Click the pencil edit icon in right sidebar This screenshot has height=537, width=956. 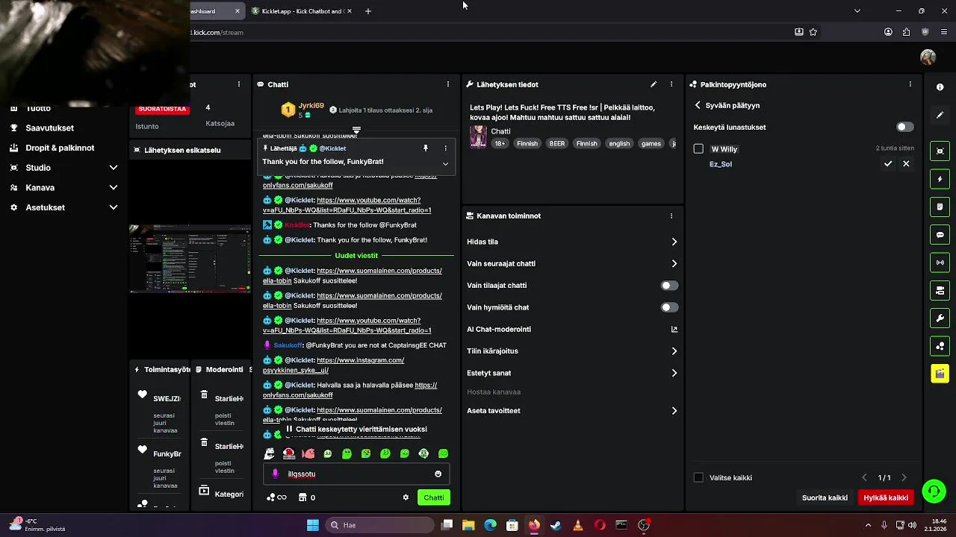(x=940, y=115)
